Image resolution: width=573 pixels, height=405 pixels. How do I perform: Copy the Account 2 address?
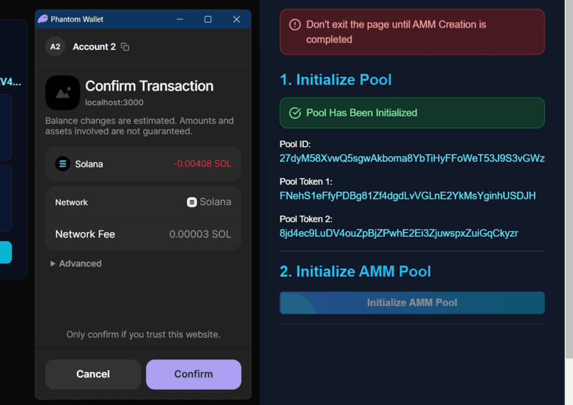(x=125, y=47)
